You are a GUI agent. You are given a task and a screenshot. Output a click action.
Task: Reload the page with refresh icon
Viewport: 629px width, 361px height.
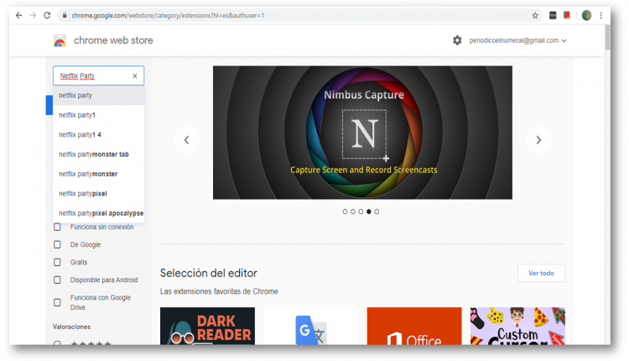(46, 15)
